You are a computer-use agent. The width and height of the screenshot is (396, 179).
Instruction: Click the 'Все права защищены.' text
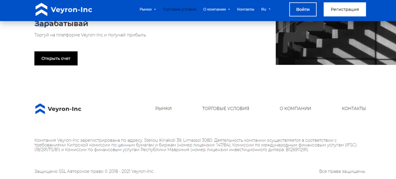[x=343, y=171]
